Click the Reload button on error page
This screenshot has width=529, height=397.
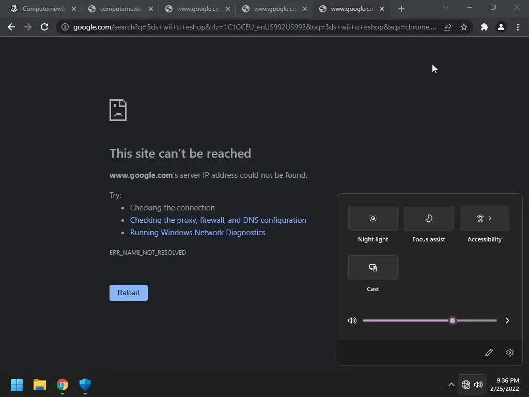point(129,293)
